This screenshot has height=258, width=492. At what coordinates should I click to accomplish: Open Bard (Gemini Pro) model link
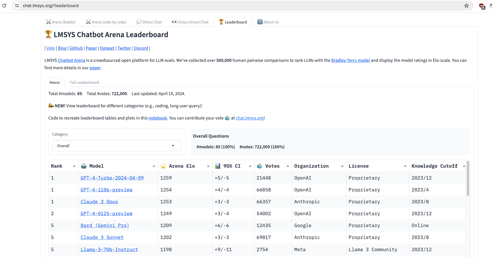click(105, 225)
